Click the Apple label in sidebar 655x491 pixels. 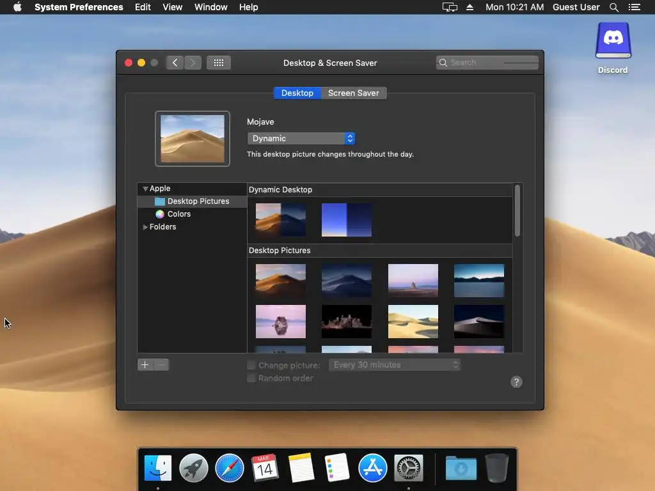159,189
